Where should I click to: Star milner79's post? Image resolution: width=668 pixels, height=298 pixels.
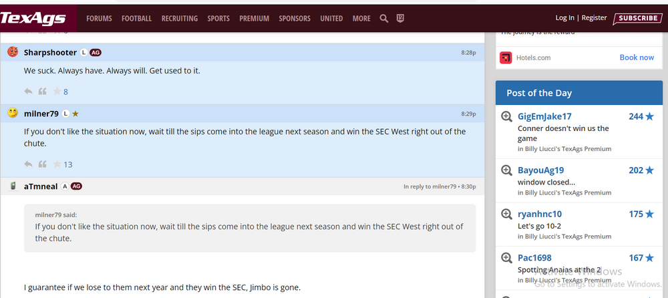57,164
